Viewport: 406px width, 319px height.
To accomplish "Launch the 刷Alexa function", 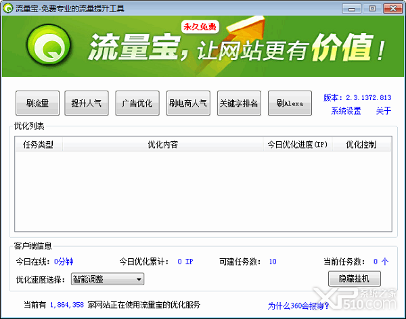I will [x=290, y=103].
